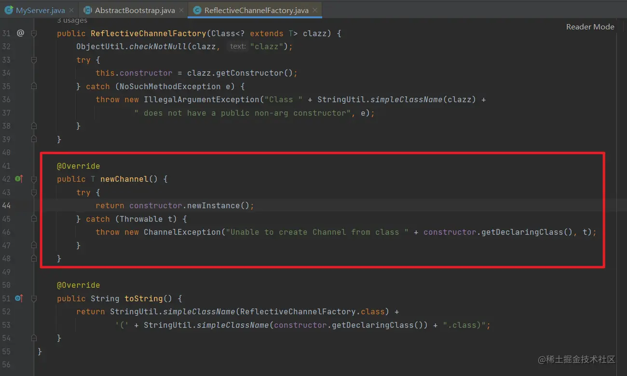Switch to the MyServer.java tab
The image size is (627, 376).
coord(39,10)
